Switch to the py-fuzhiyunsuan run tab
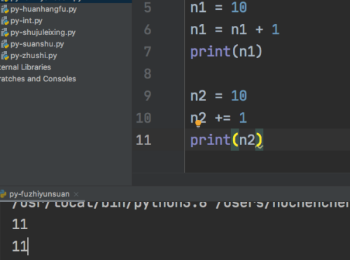Viewport: 350px width, 260px height. [39, 194]
